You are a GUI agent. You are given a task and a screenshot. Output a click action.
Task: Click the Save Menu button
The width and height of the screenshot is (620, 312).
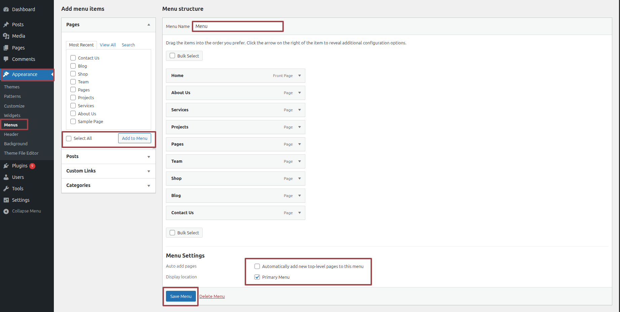pyautogui.click(x=181, y=296)
